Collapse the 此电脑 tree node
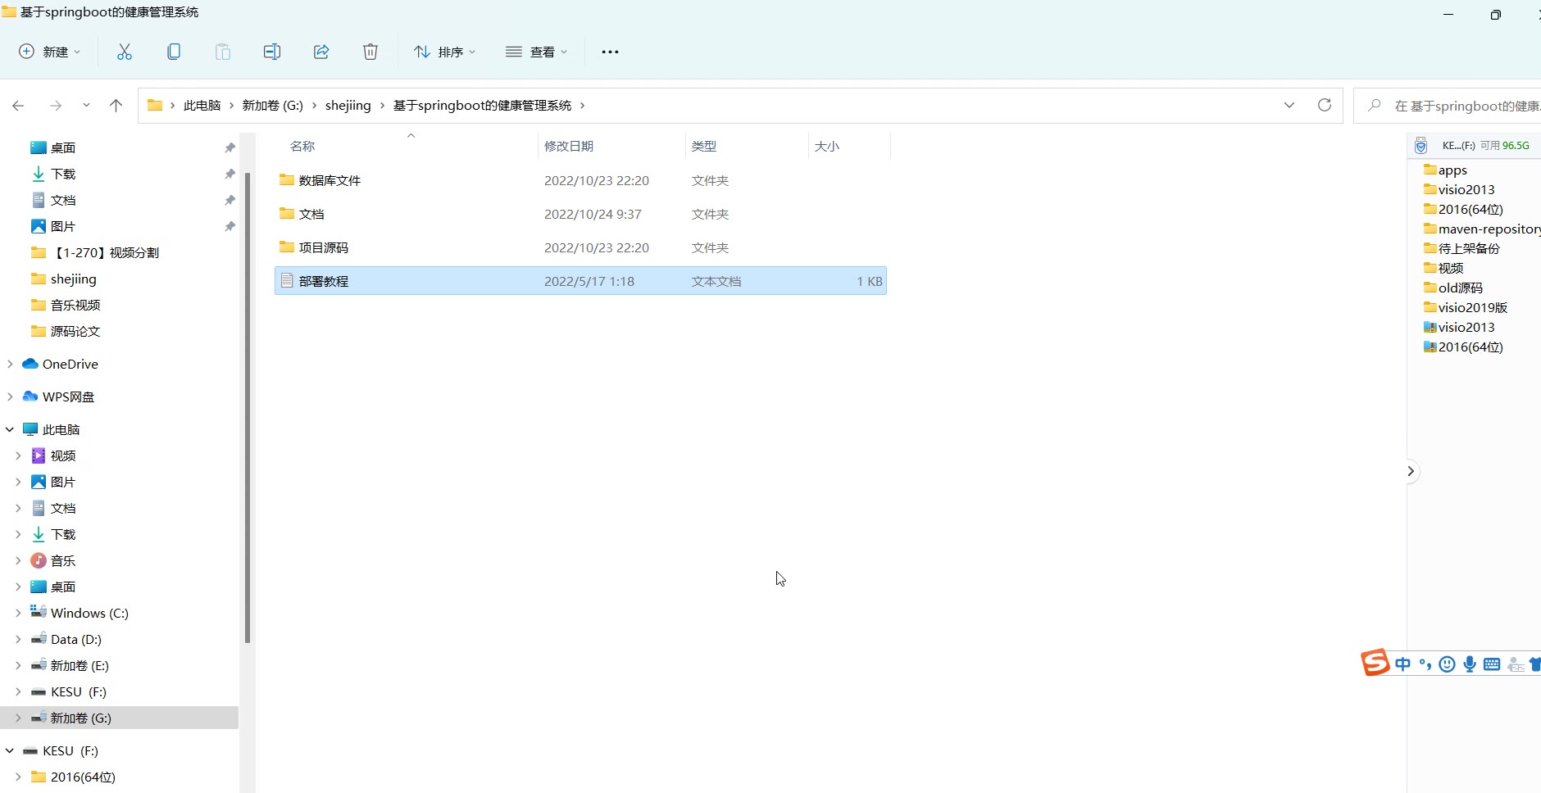The width and height of the screenshot is (1541, 793). (x=10, y=429)
